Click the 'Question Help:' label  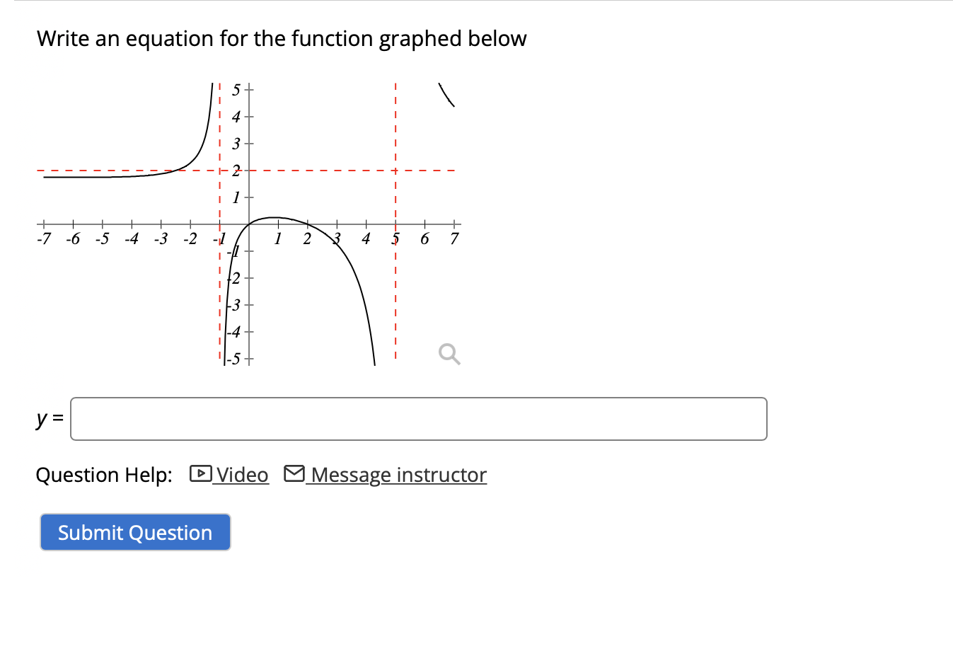click(x=104, y=475)
